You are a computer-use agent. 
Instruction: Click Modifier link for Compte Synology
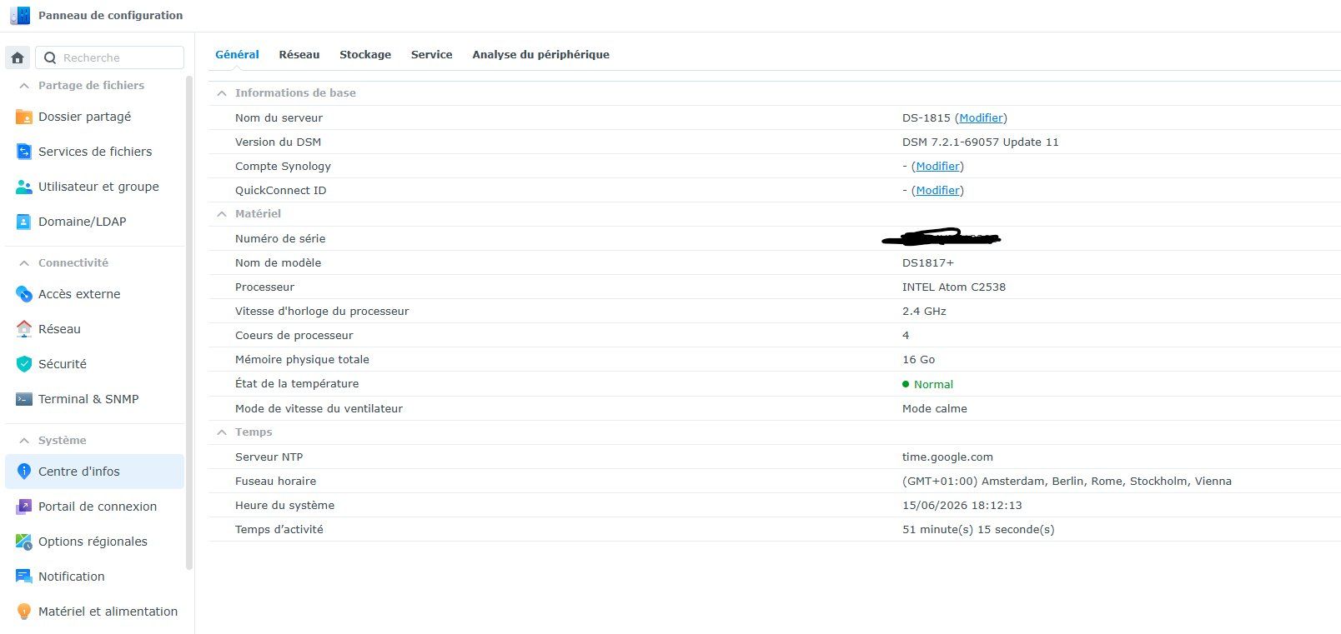937,166
